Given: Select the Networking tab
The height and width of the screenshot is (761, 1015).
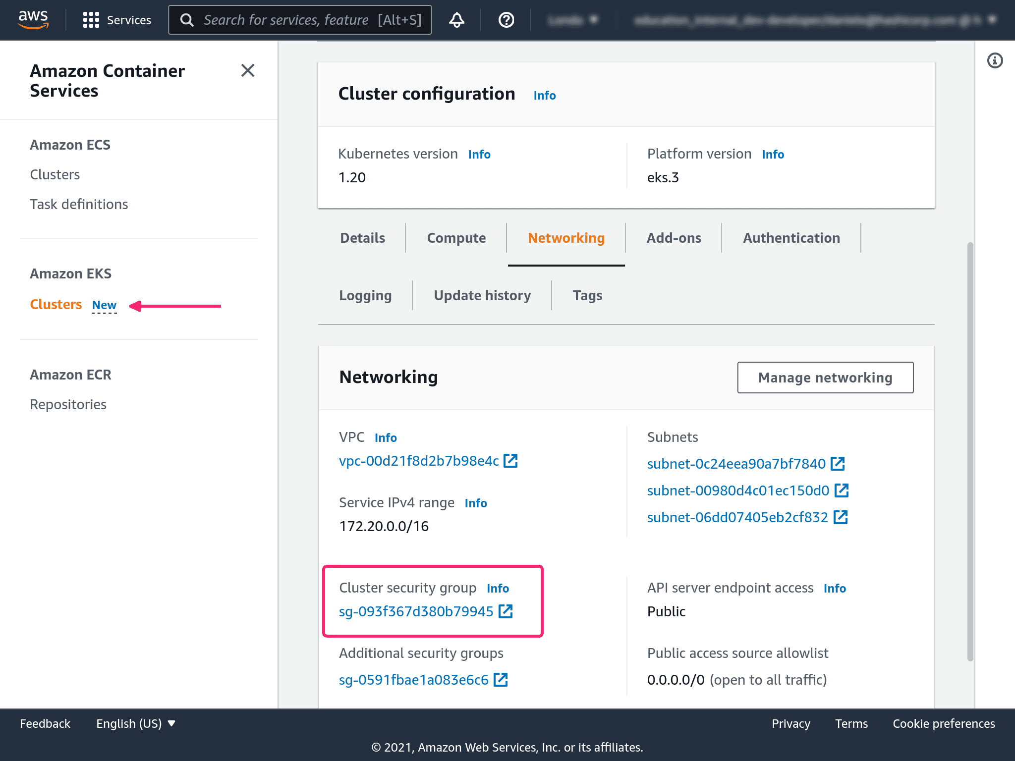Looking at the screenshot, I should pos(566,238).
